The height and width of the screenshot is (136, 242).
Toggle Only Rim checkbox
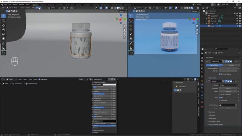[x=220, y=100]
